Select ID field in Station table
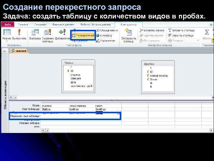The image size is (214, 161). point(72,71)
